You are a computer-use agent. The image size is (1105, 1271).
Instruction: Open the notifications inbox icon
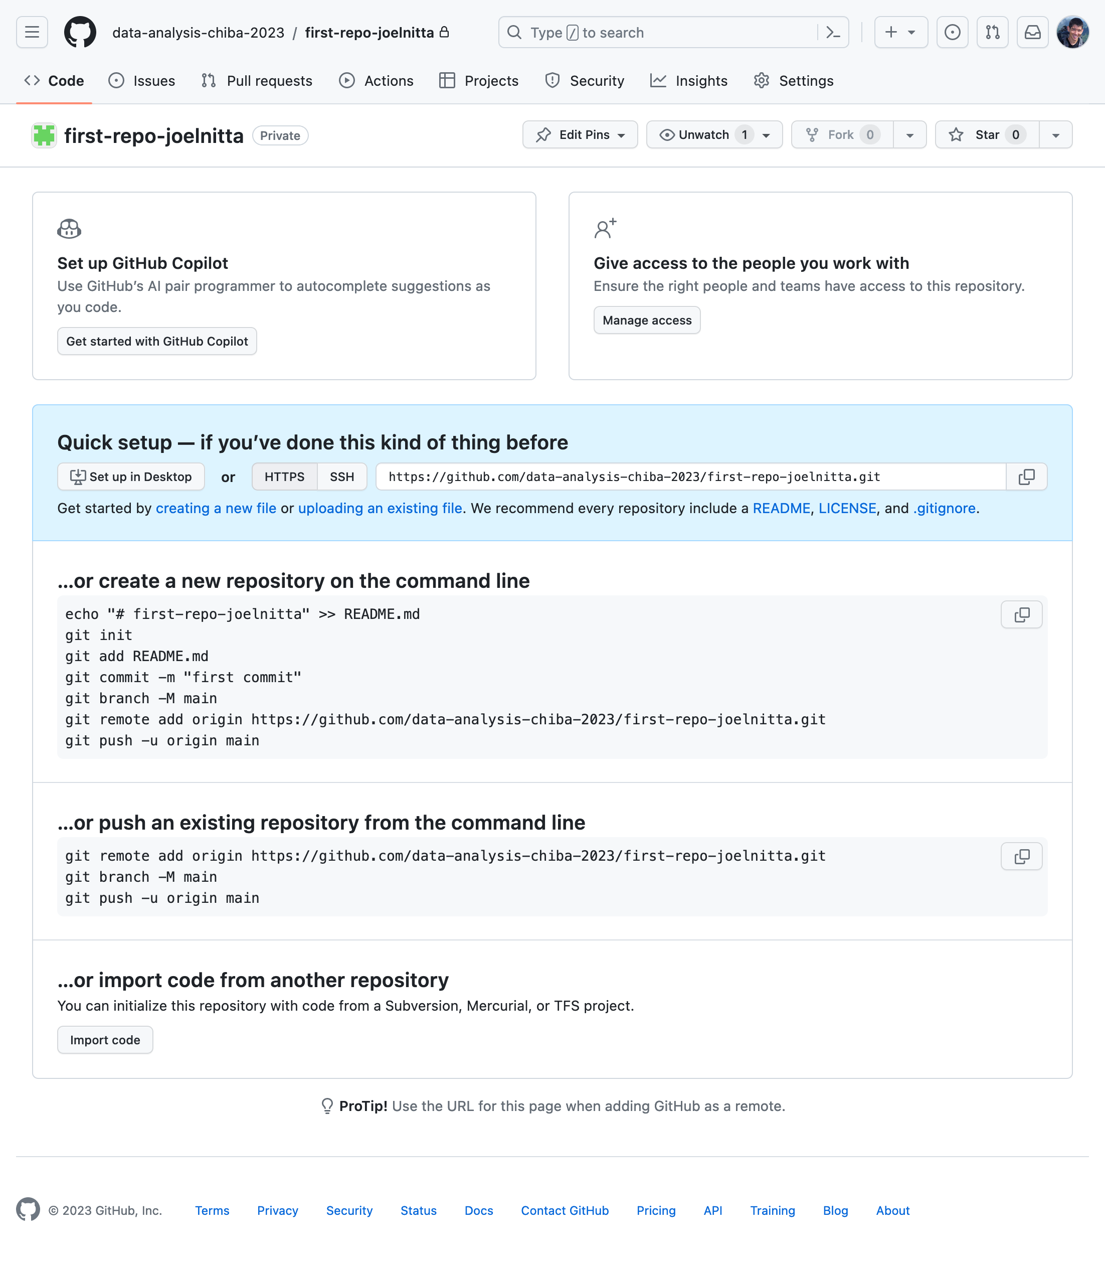[x=1032, y=32]
